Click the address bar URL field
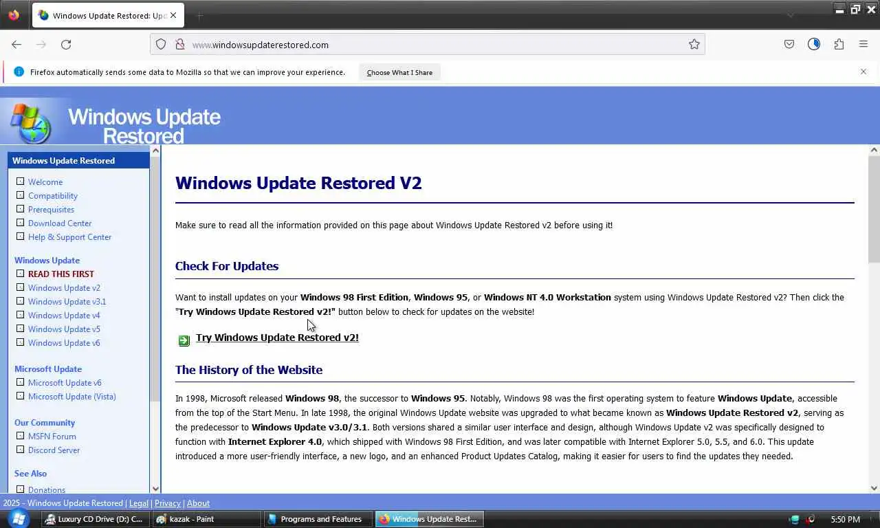Viewport: 880px width, 528px height. click(x=428, y=45)
